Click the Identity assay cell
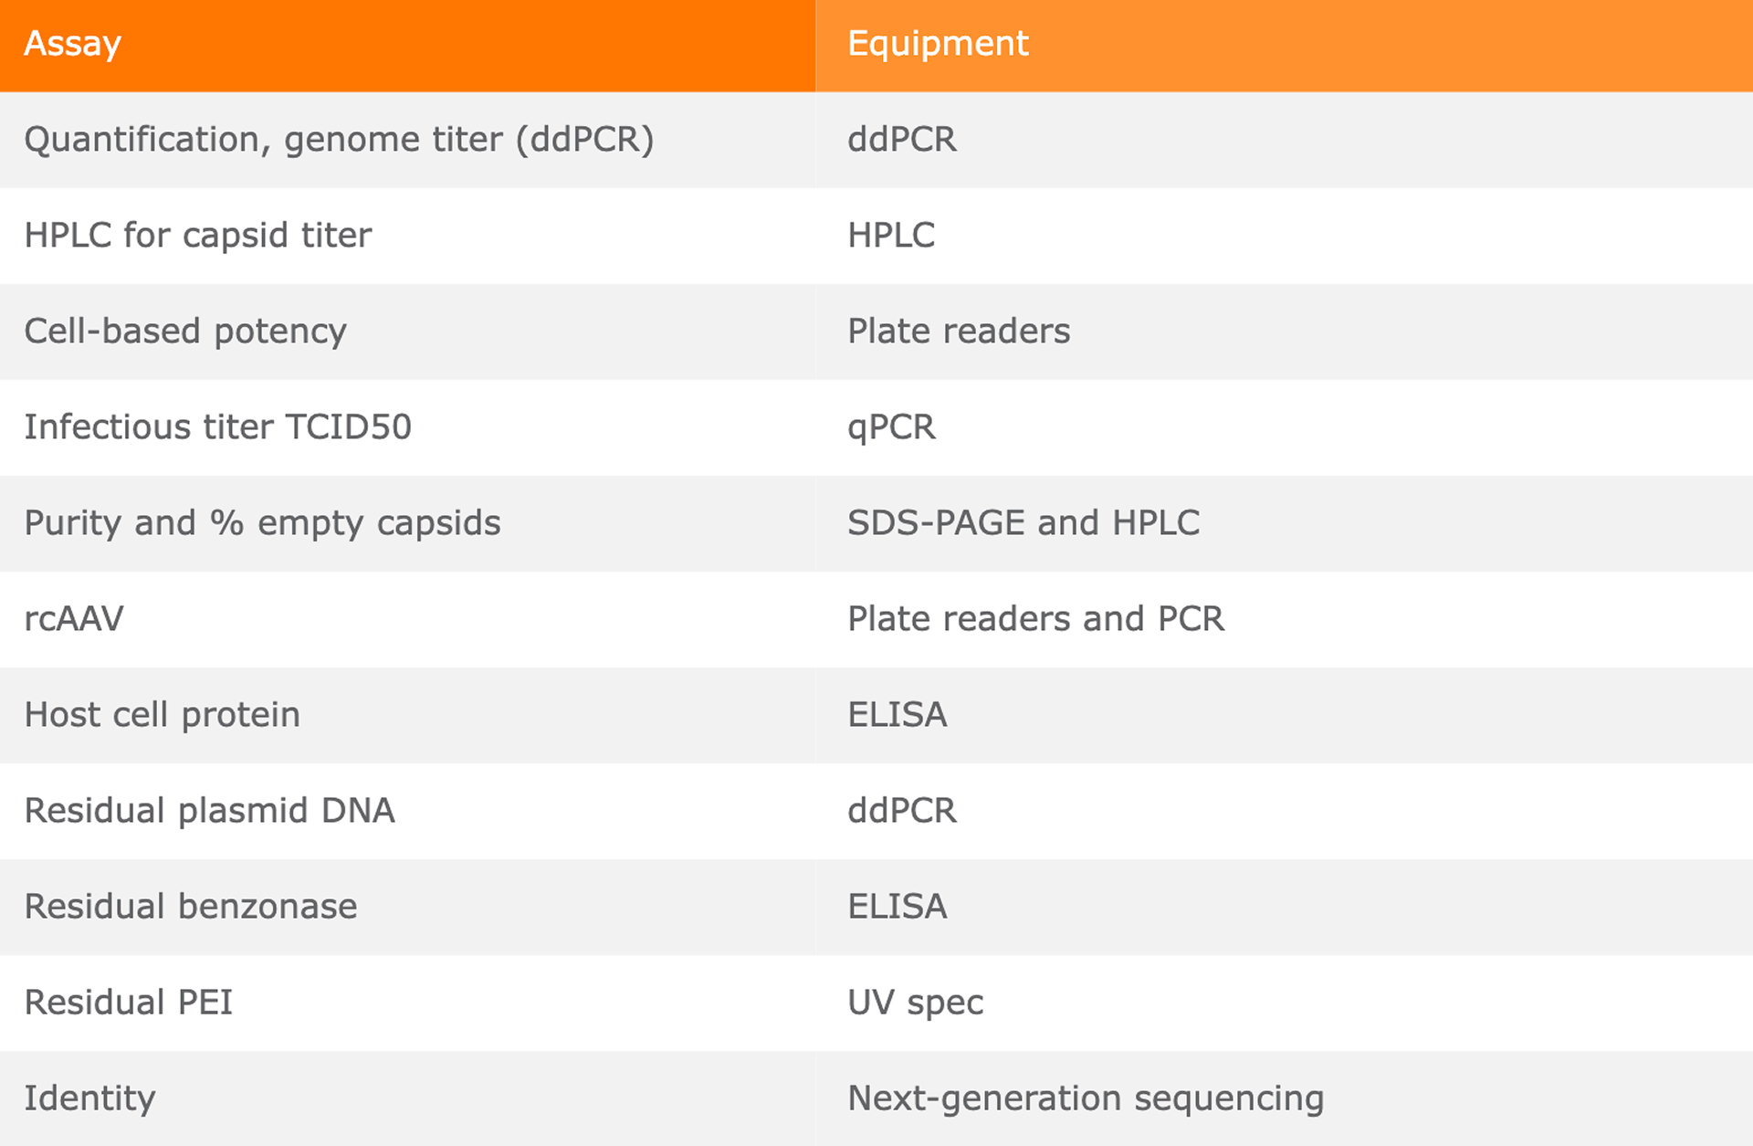This screenshot has width=1753, height=1146. 407,1099
